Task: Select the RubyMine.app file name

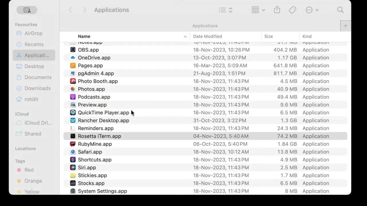Action: 95,144
